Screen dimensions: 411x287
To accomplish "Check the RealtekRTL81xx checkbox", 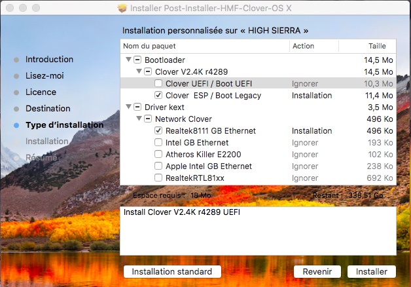I will [158, 178].
